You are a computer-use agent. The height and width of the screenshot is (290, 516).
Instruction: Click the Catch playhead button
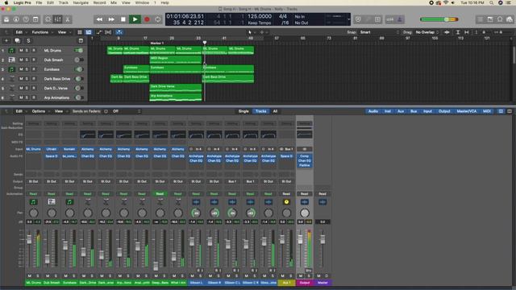point(119,32)
